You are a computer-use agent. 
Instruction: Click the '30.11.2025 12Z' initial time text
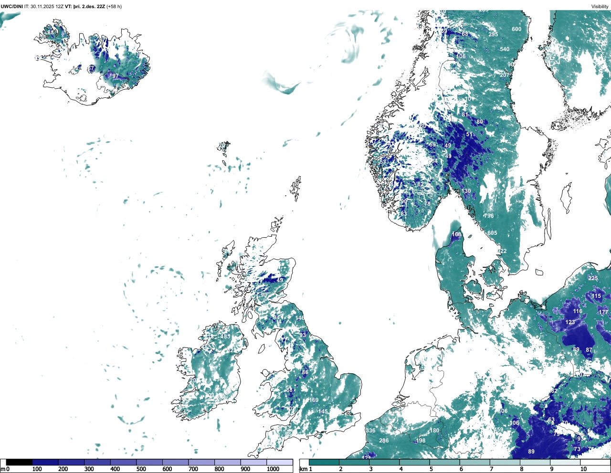click(x=47, y=6)
